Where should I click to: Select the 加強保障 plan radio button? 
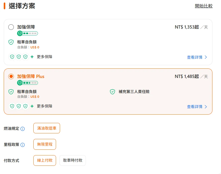[11, 27]
